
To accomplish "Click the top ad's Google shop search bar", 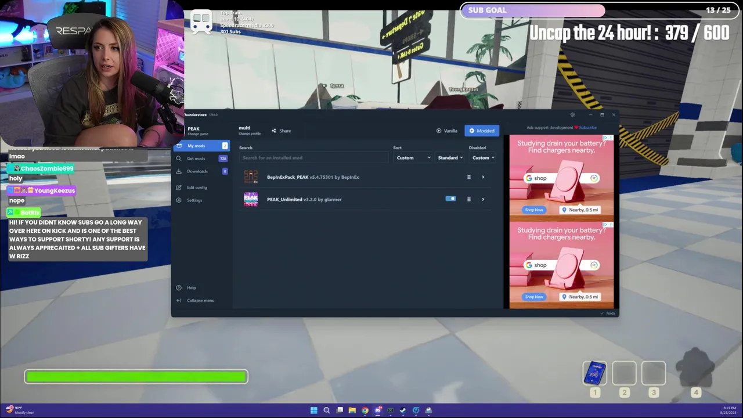I will [x=562, y=178].
